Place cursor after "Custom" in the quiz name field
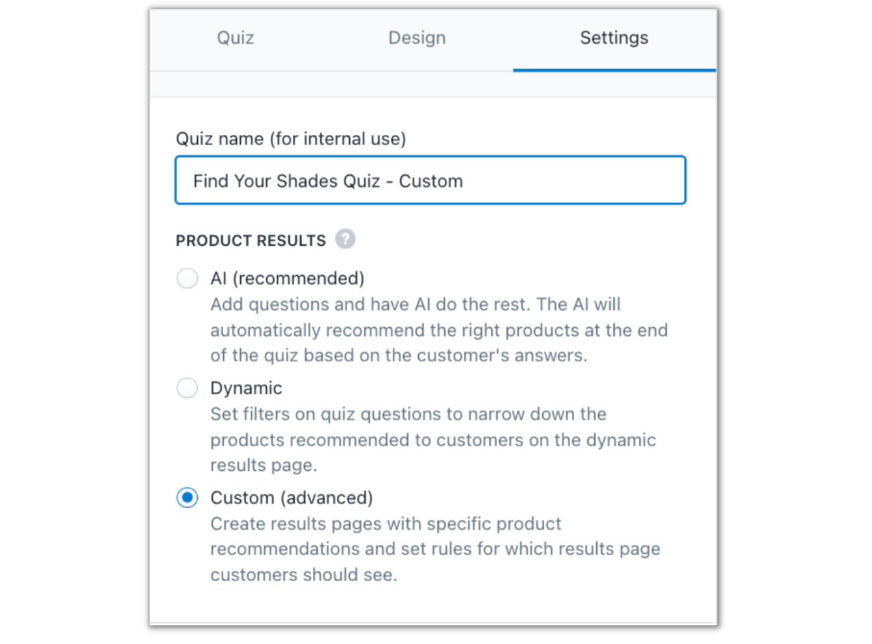Screen dimensions: 872x644 coord(464,181)
